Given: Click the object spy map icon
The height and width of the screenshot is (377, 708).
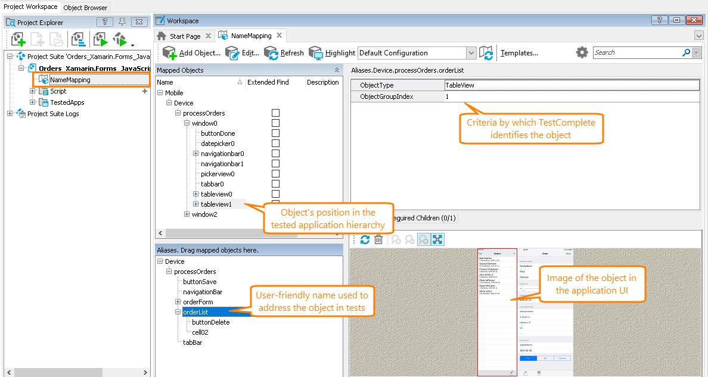Looking at the screenshot, I should click(486, 52).
